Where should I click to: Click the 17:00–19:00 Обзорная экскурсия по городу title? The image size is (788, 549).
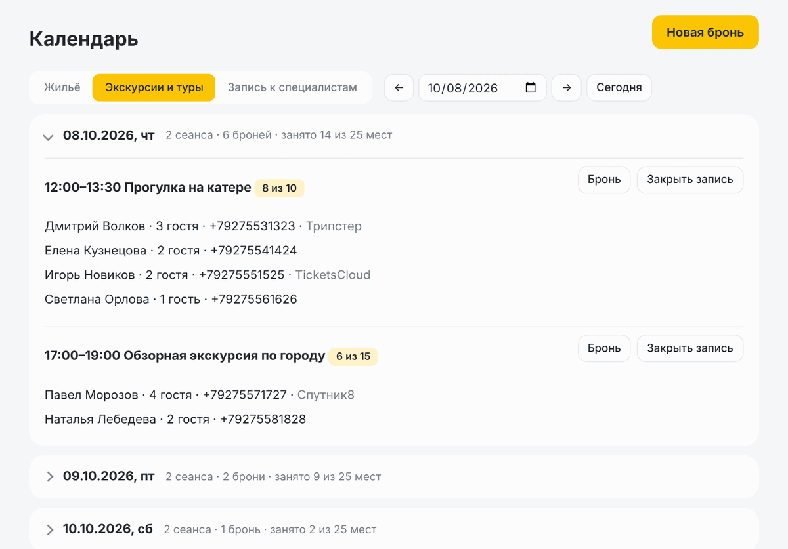point(185,356)
